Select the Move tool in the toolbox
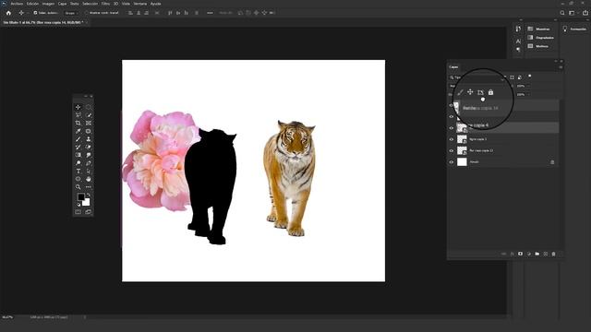Image resolution: width=591 pixels, height=332 pixels. click(x=78, y=107)
